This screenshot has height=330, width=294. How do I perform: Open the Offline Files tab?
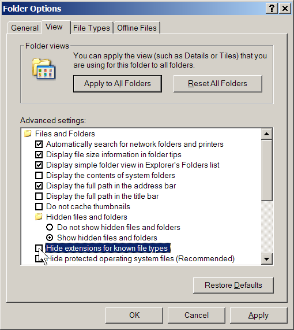coord(137,28)
